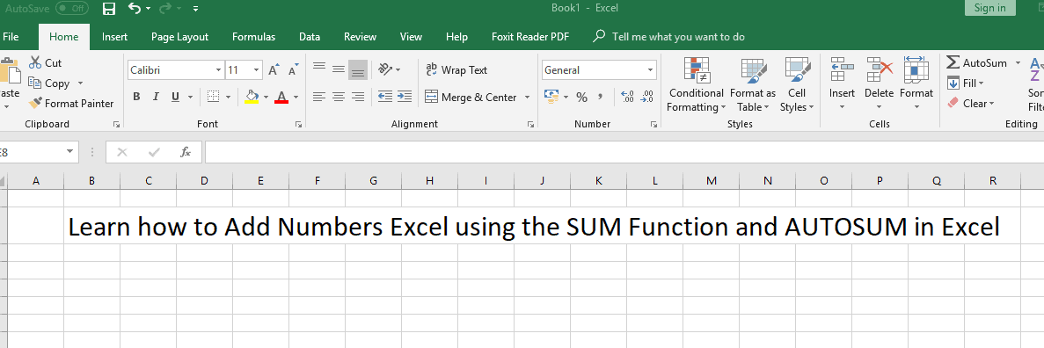Screen dimensions: 1044x348
Task: Switch to the Foxit Reader PDF tab
Action: (530, 37)
